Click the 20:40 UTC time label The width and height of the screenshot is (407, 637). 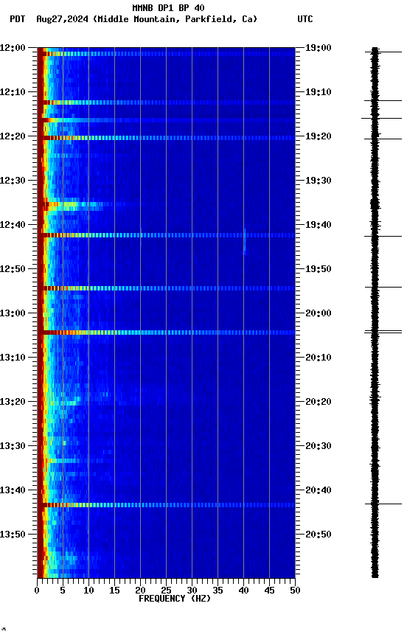318,490
